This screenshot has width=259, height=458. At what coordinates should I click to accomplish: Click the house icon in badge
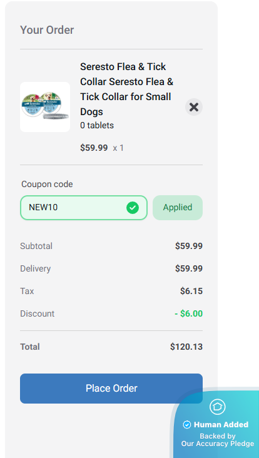[218, 406]
